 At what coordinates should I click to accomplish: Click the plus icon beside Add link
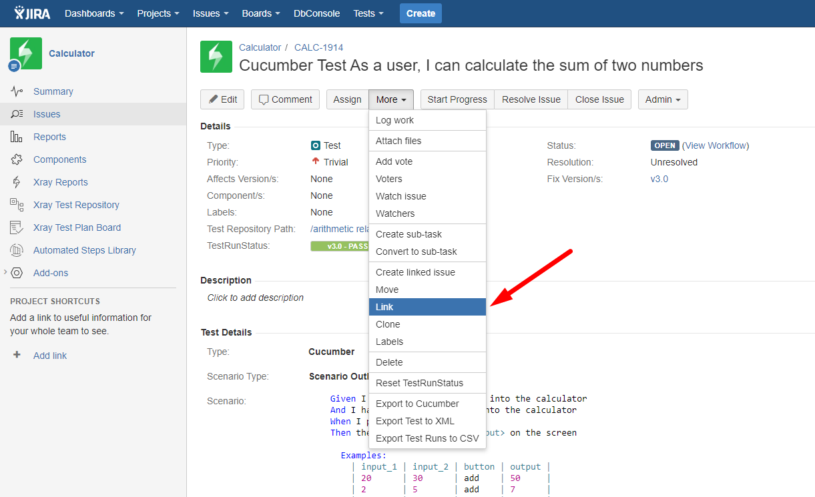pos(17,356)
